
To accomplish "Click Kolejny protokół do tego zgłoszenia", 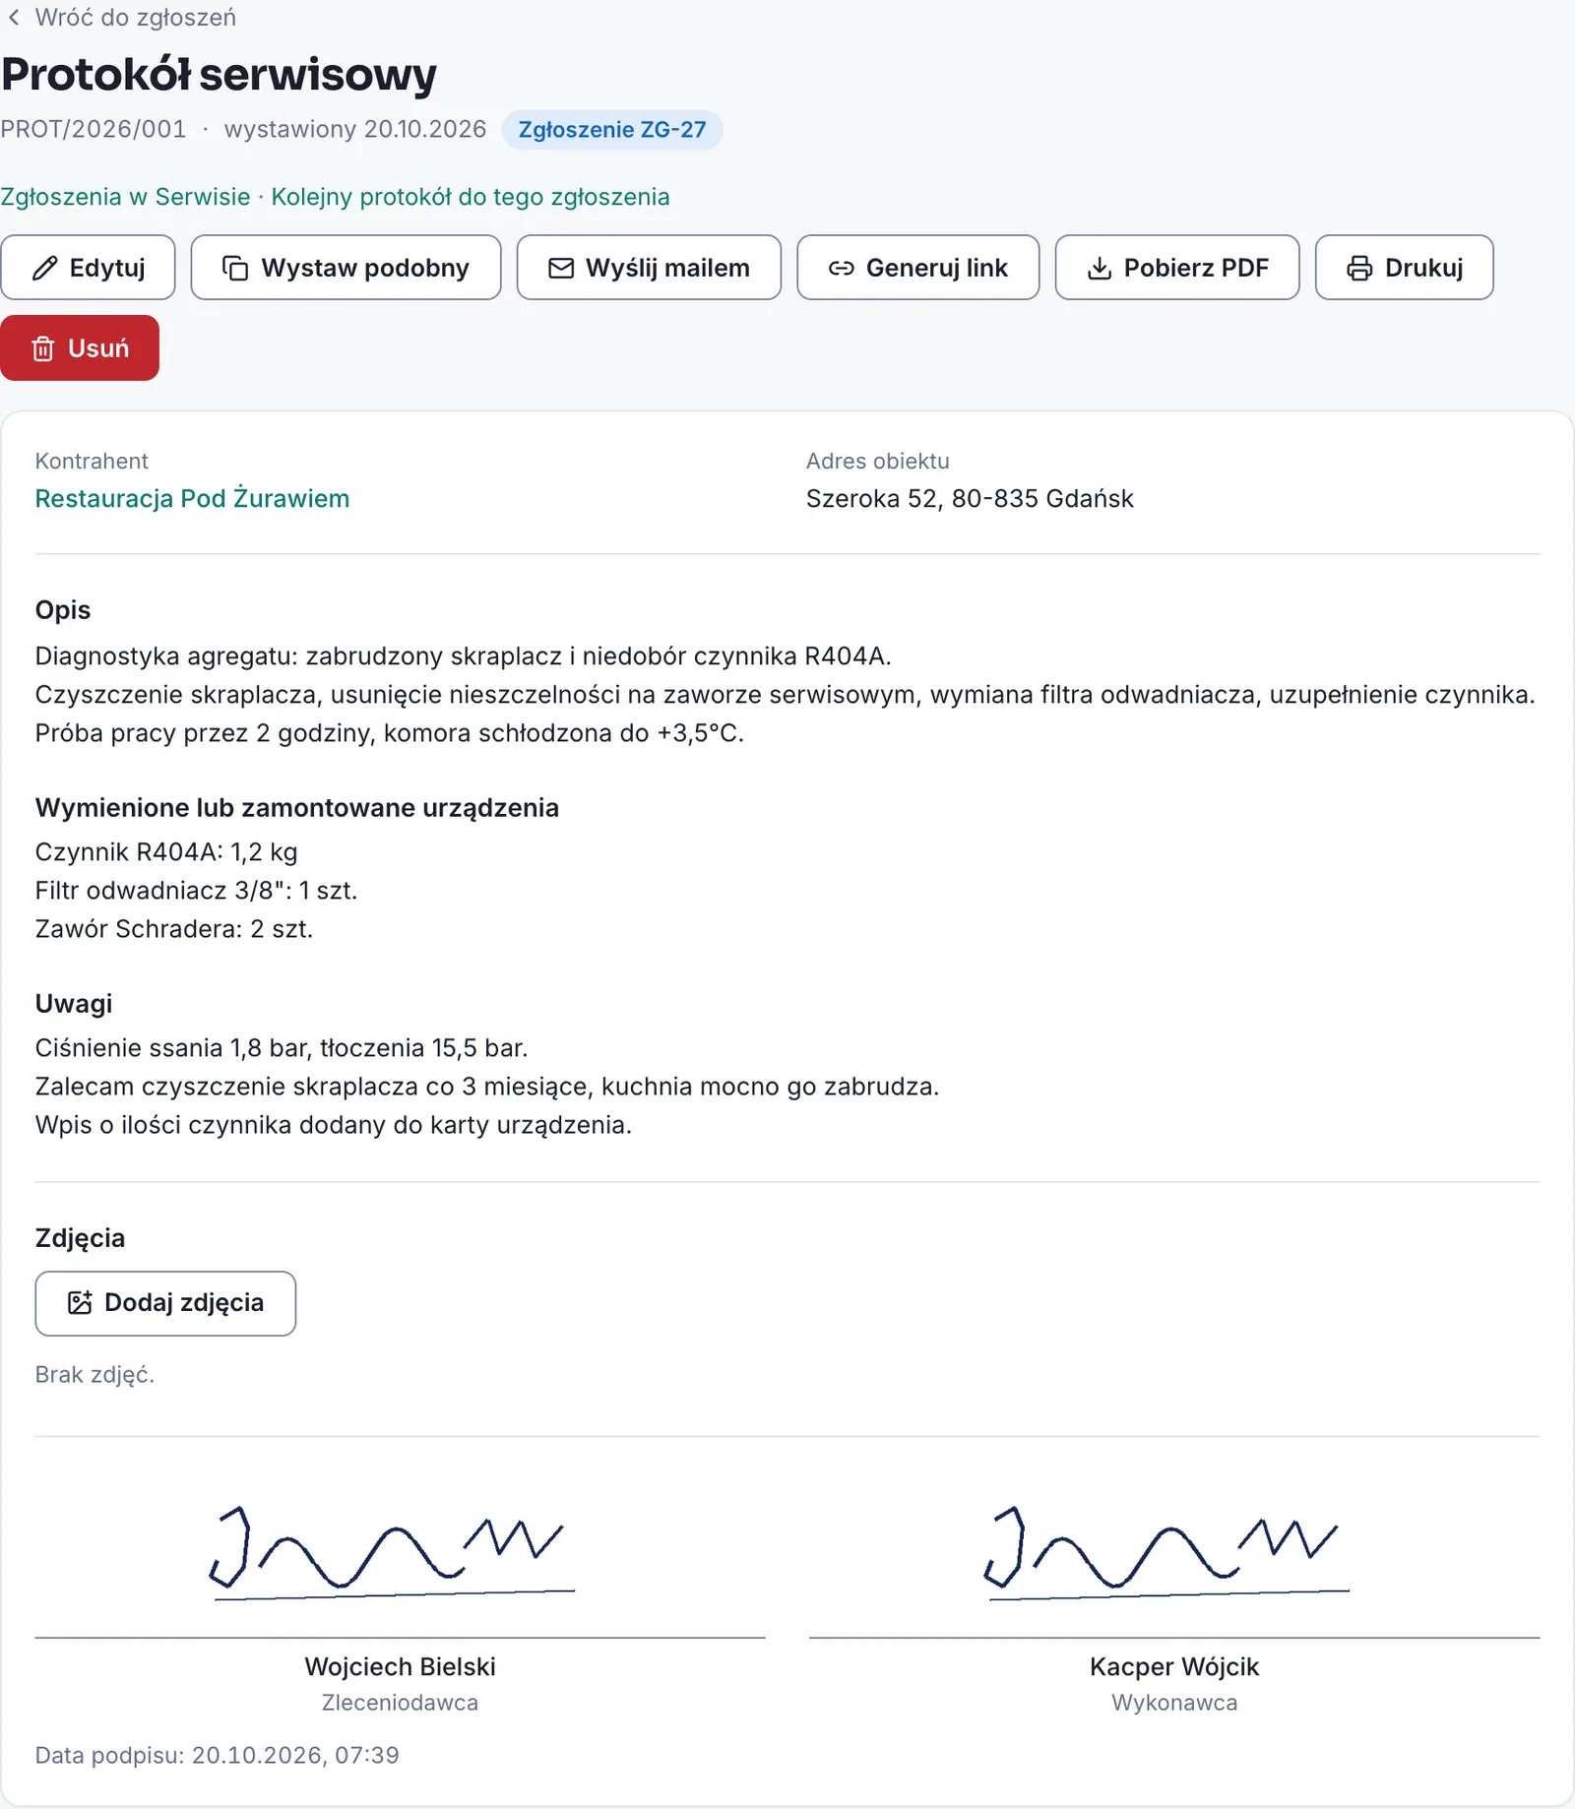I will tap(471, 197).
